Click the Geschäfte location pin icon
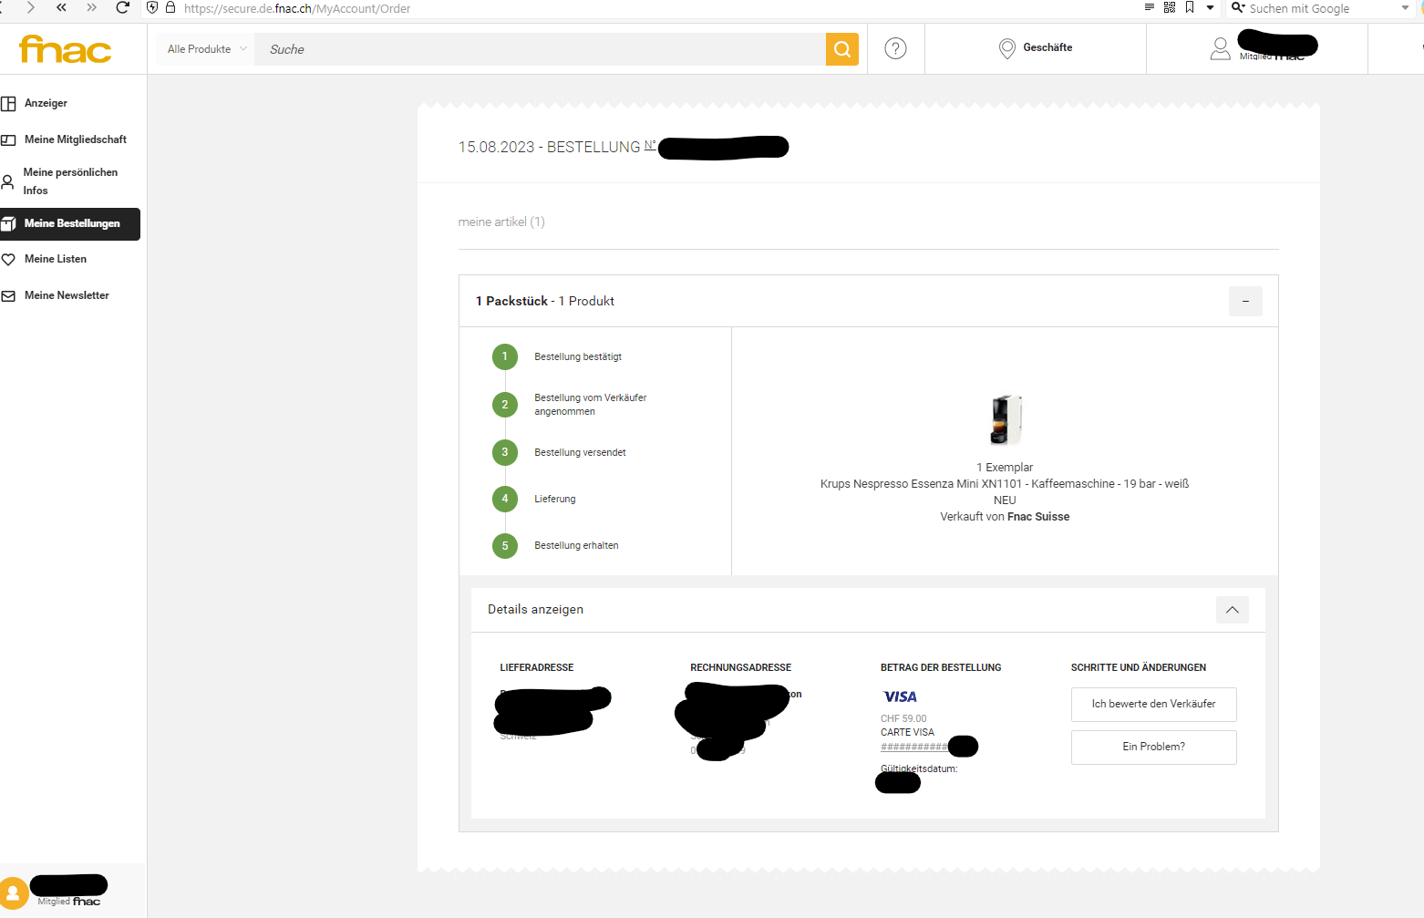The width and height of the screenshot is (1424, 918). [x=1007, y=48]
